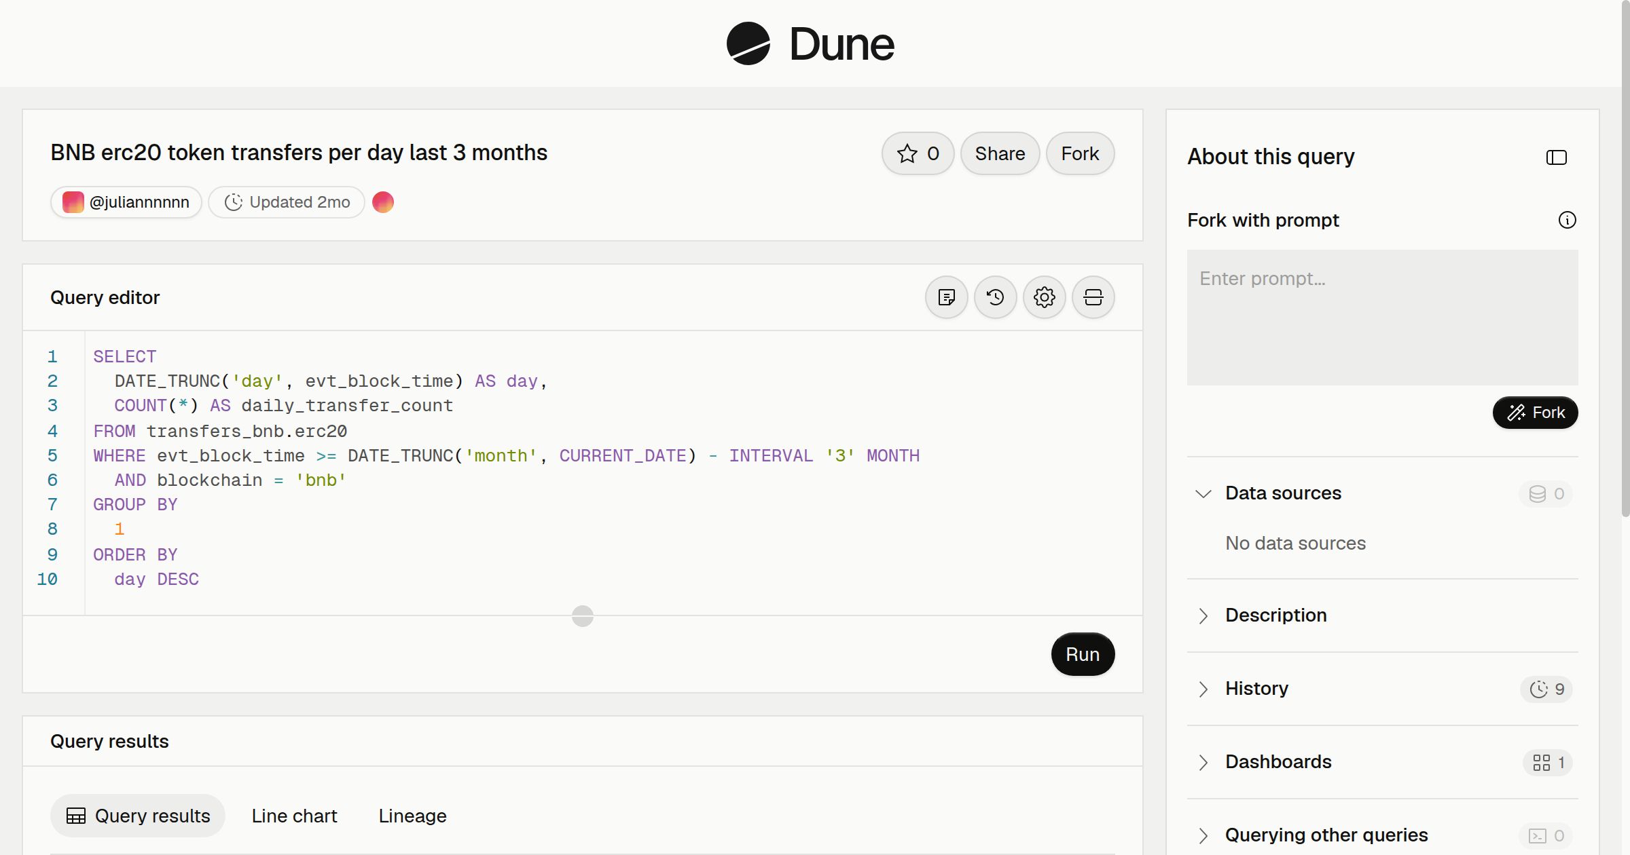Image resolution: width=1630 pixels, height=855 pixels.
Task: Open @juliannnnnn author profile
Action: pyautogui.click(x=126, y=202)
